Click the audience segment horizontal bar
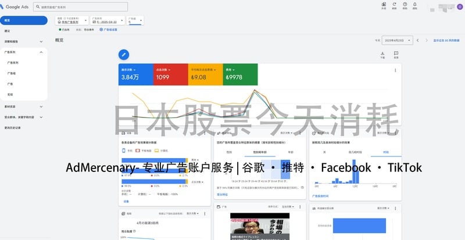Viewport: 465px width, 240px height. (359, 225)
